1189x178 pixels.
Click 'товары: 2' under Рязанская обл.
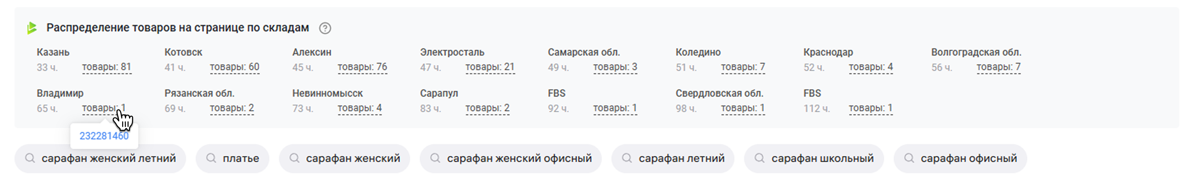232,108
